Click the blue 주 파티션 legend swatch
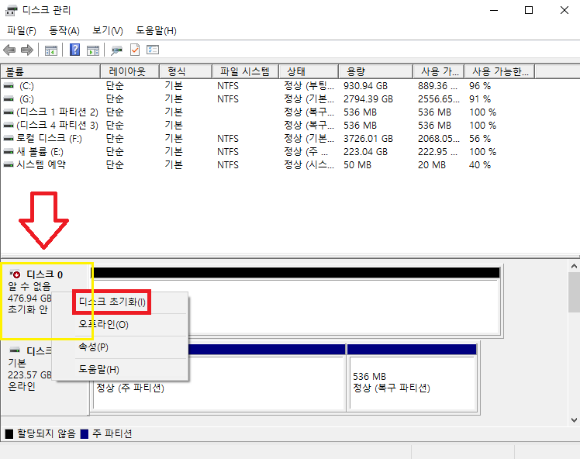 tap(85, 433)
